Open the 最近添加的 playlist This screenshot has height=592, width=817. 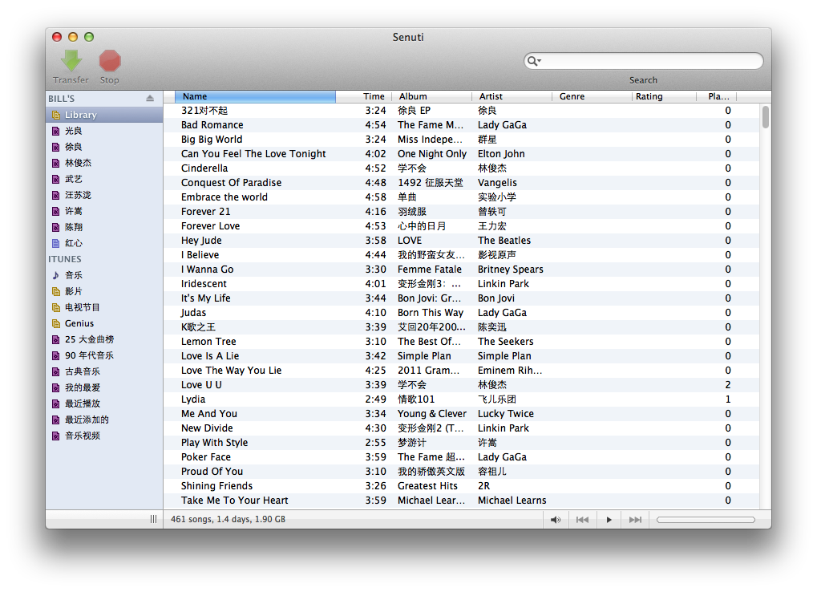[104, 420]
